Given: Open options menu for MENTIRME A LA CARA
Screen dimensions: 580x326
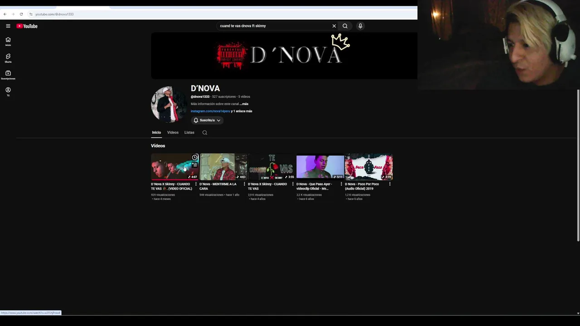Looking at the screenshot, I should click(244, 184).
